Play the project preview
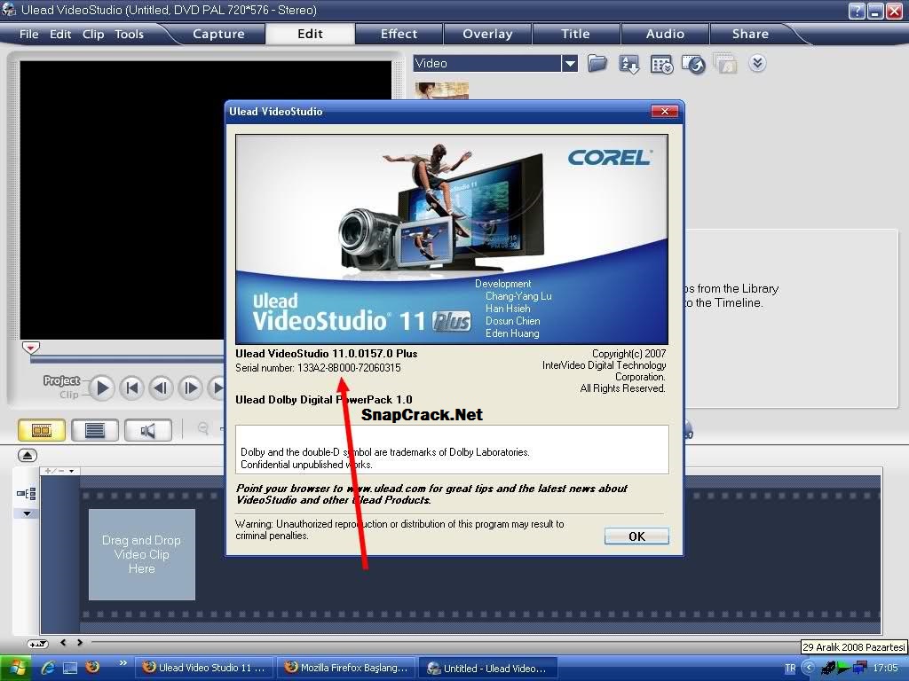The height and width of the screenshot is (681, 909). tap(102, 387)
